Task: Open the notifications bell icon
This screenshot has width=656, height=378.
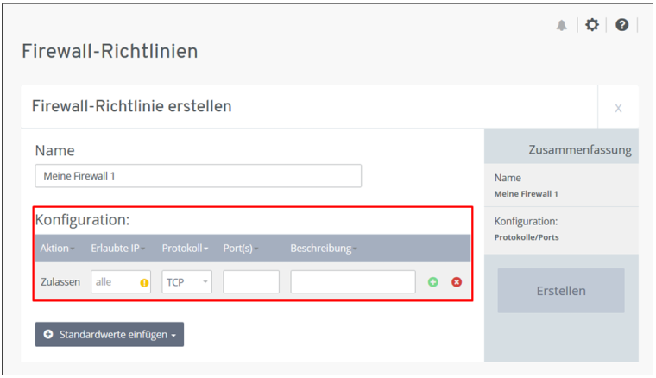Action: [562, 25]
